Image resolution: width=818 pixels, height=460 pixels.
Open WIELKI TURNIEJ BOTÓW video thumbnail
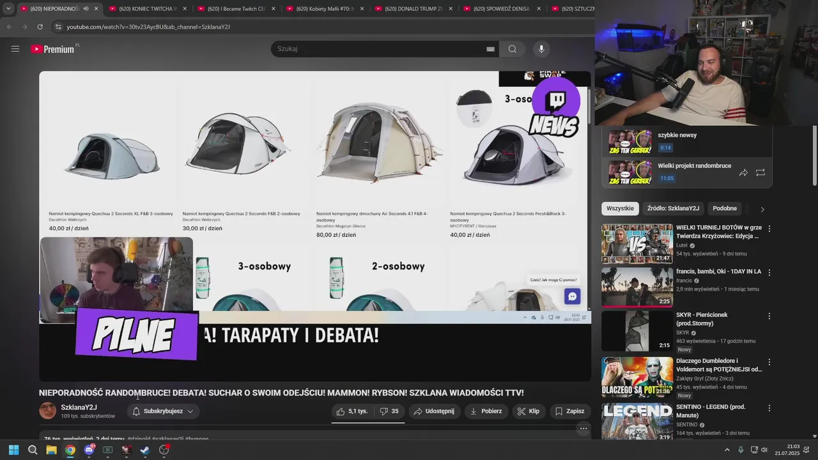pos(637,243)
